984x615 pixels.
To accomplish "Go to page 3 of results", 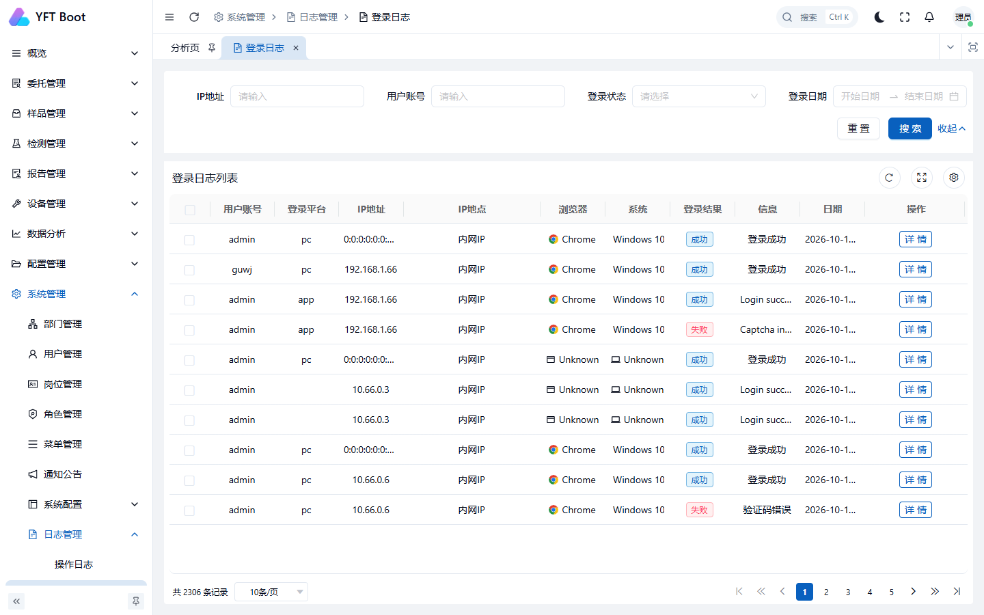I will [x=848, y=592].
